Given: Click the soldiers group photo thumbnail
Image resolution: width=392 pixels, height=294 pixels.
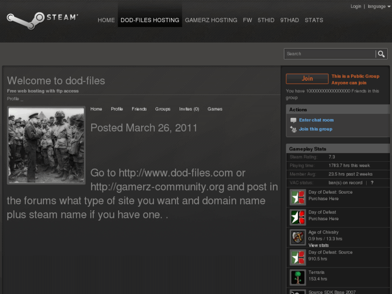Looking at the screenshot, I should pos(46,145).
